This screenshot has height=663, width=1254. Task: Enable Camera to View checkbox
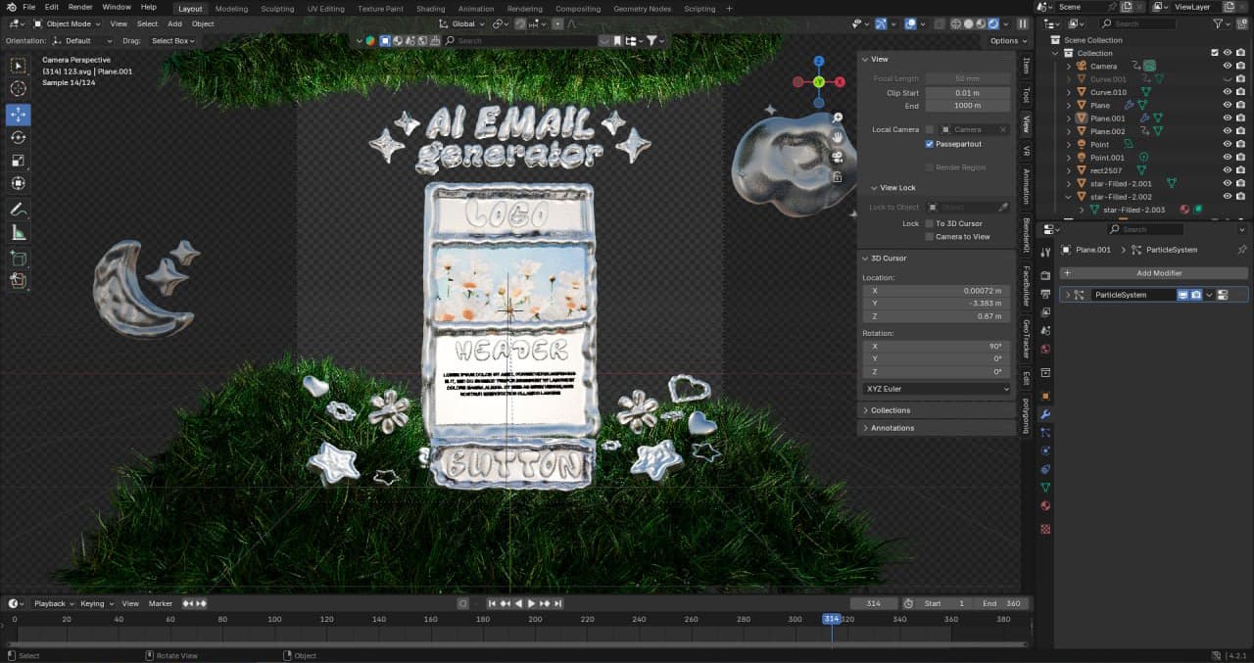tap(930, 237)
